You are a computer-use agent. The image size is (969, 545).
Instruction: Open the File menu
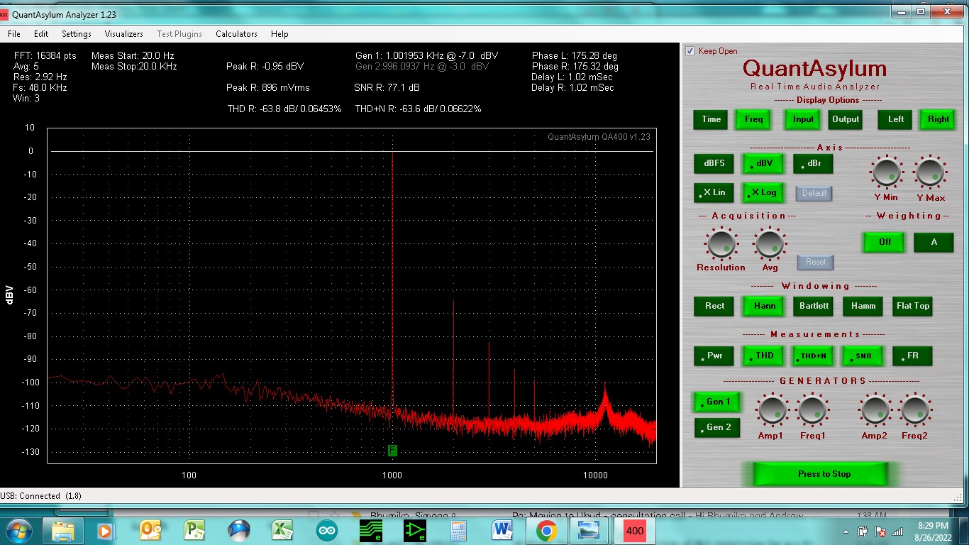click(14, 33)
